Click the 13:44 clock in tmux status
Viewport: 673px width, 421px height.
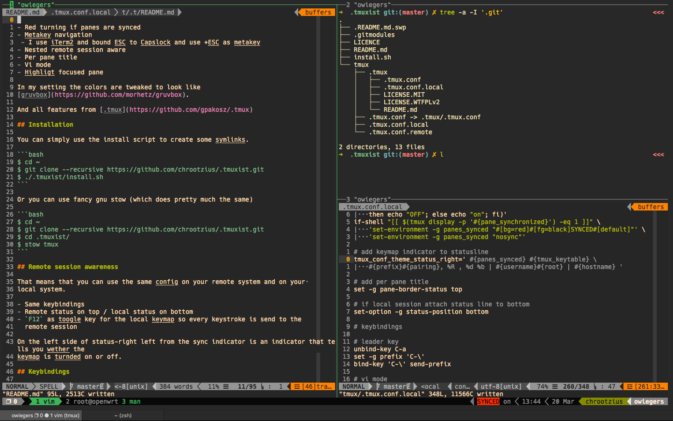(x=531, y=401)
